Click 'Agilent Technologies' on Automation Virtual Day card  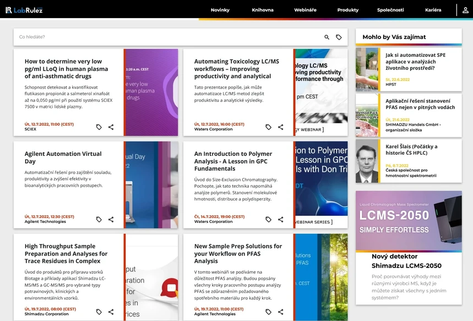click(x=45, y=221)
